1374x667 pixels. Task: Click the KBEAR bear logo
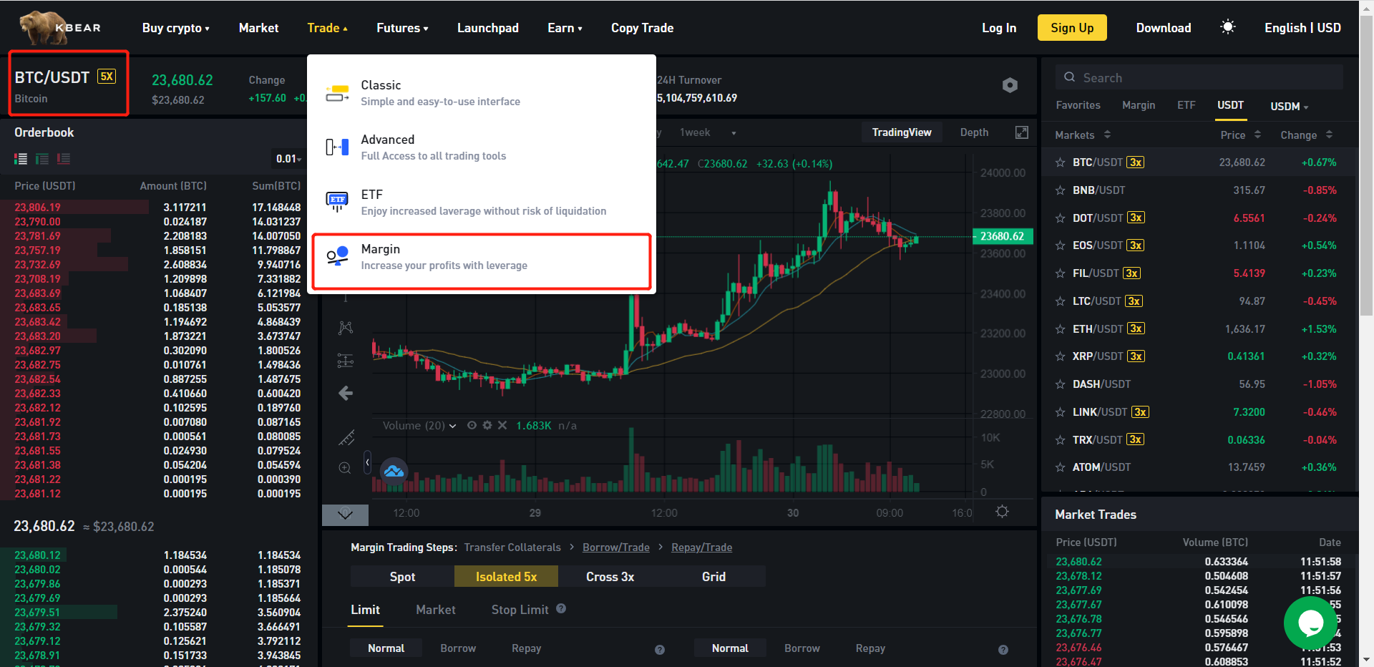coord(60,28)
